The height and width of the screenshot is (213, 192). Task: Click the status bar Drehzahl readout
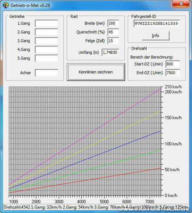[17, 207]
